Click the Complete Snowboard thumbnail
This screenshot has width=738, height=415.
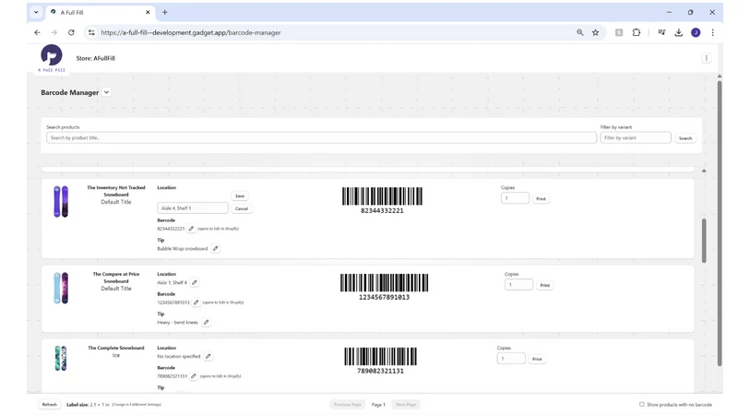(x=61, y=359)
